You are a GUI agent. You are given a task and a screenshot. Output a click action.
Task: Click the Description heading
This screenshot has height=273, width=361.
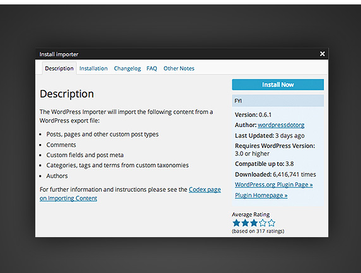click(67, 94)
